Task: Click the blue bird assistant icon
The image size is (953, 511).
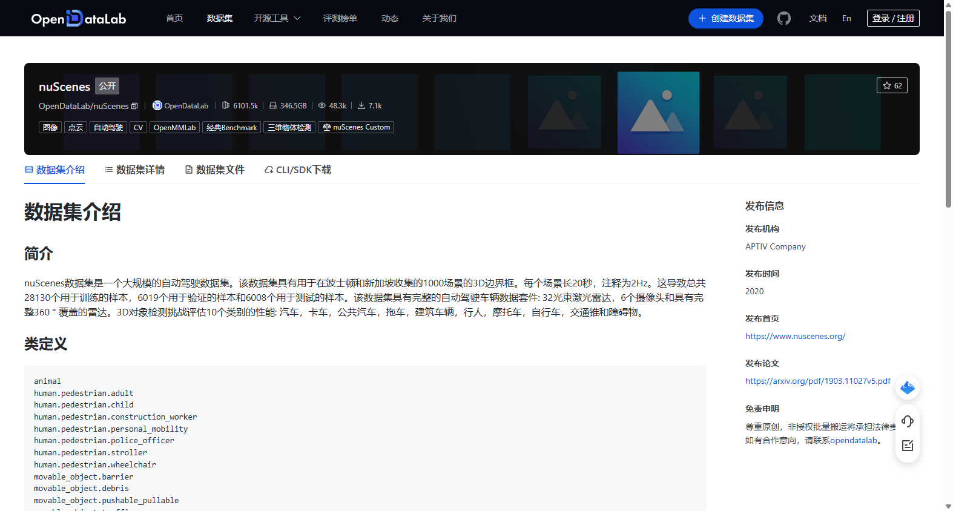Action: pyautogui.click(x=907, y=387)
